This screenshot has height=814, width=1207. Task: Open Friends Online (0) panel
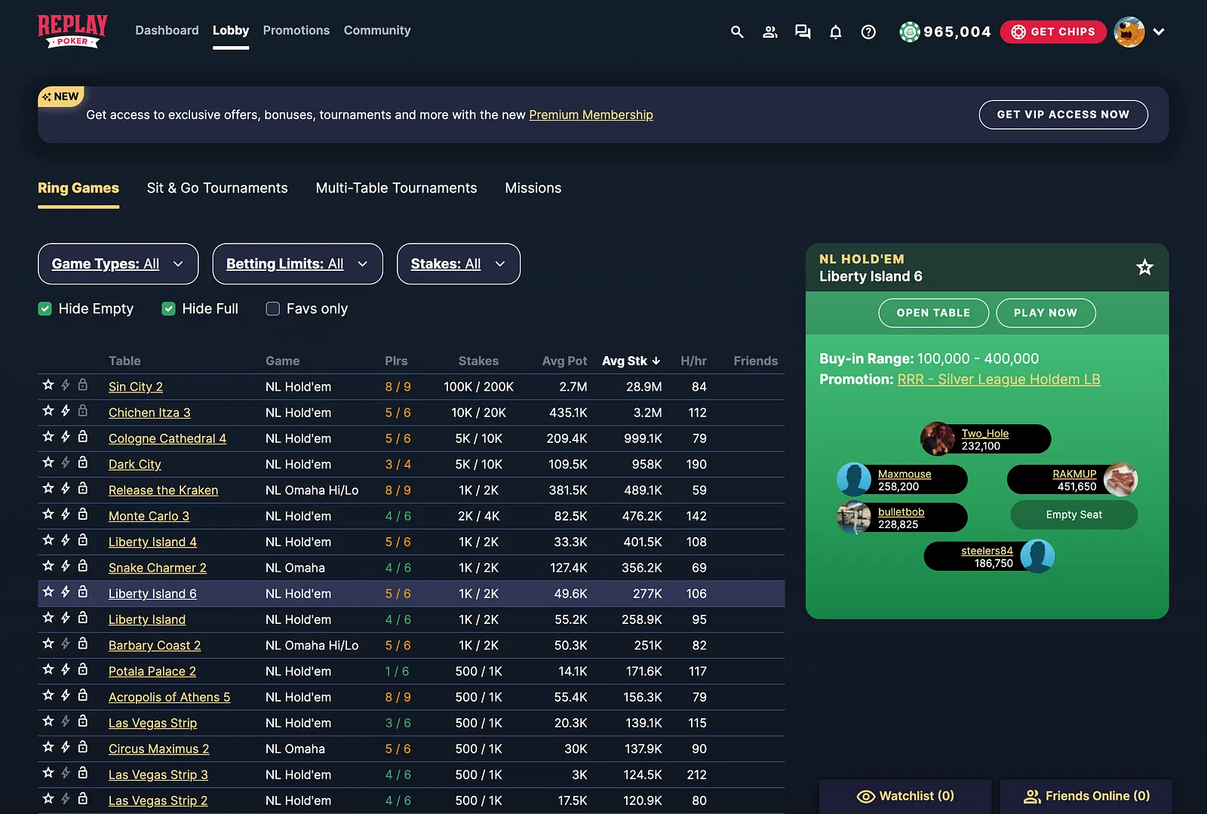1086,796
